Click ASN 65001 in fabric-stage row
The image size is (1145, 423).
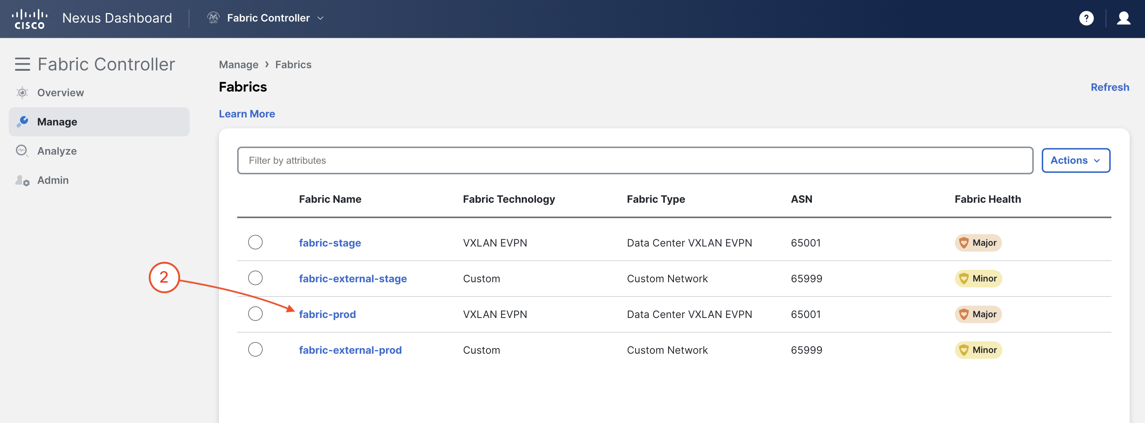(x=806, y=242)
